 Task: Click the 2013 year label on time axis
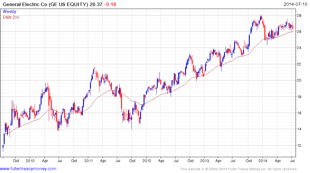tap(204, 161)
